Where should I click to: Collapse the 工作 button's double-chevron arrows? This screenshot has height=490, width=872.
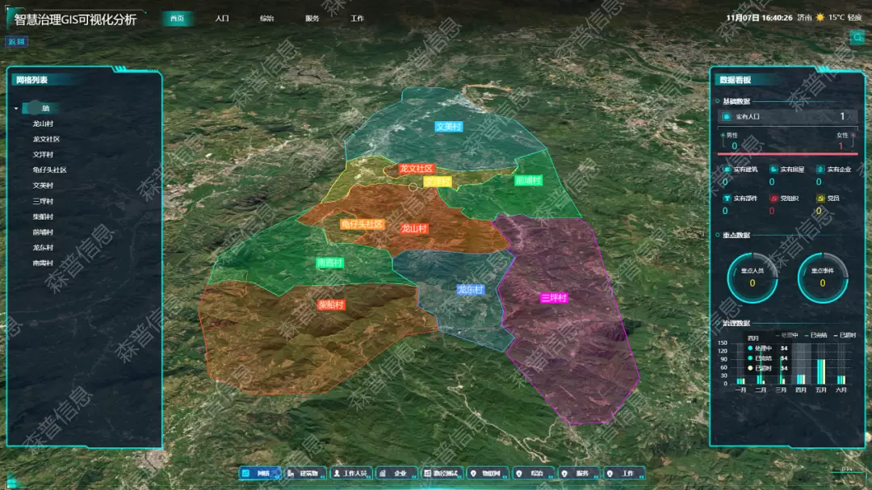(x=640, y=476)
